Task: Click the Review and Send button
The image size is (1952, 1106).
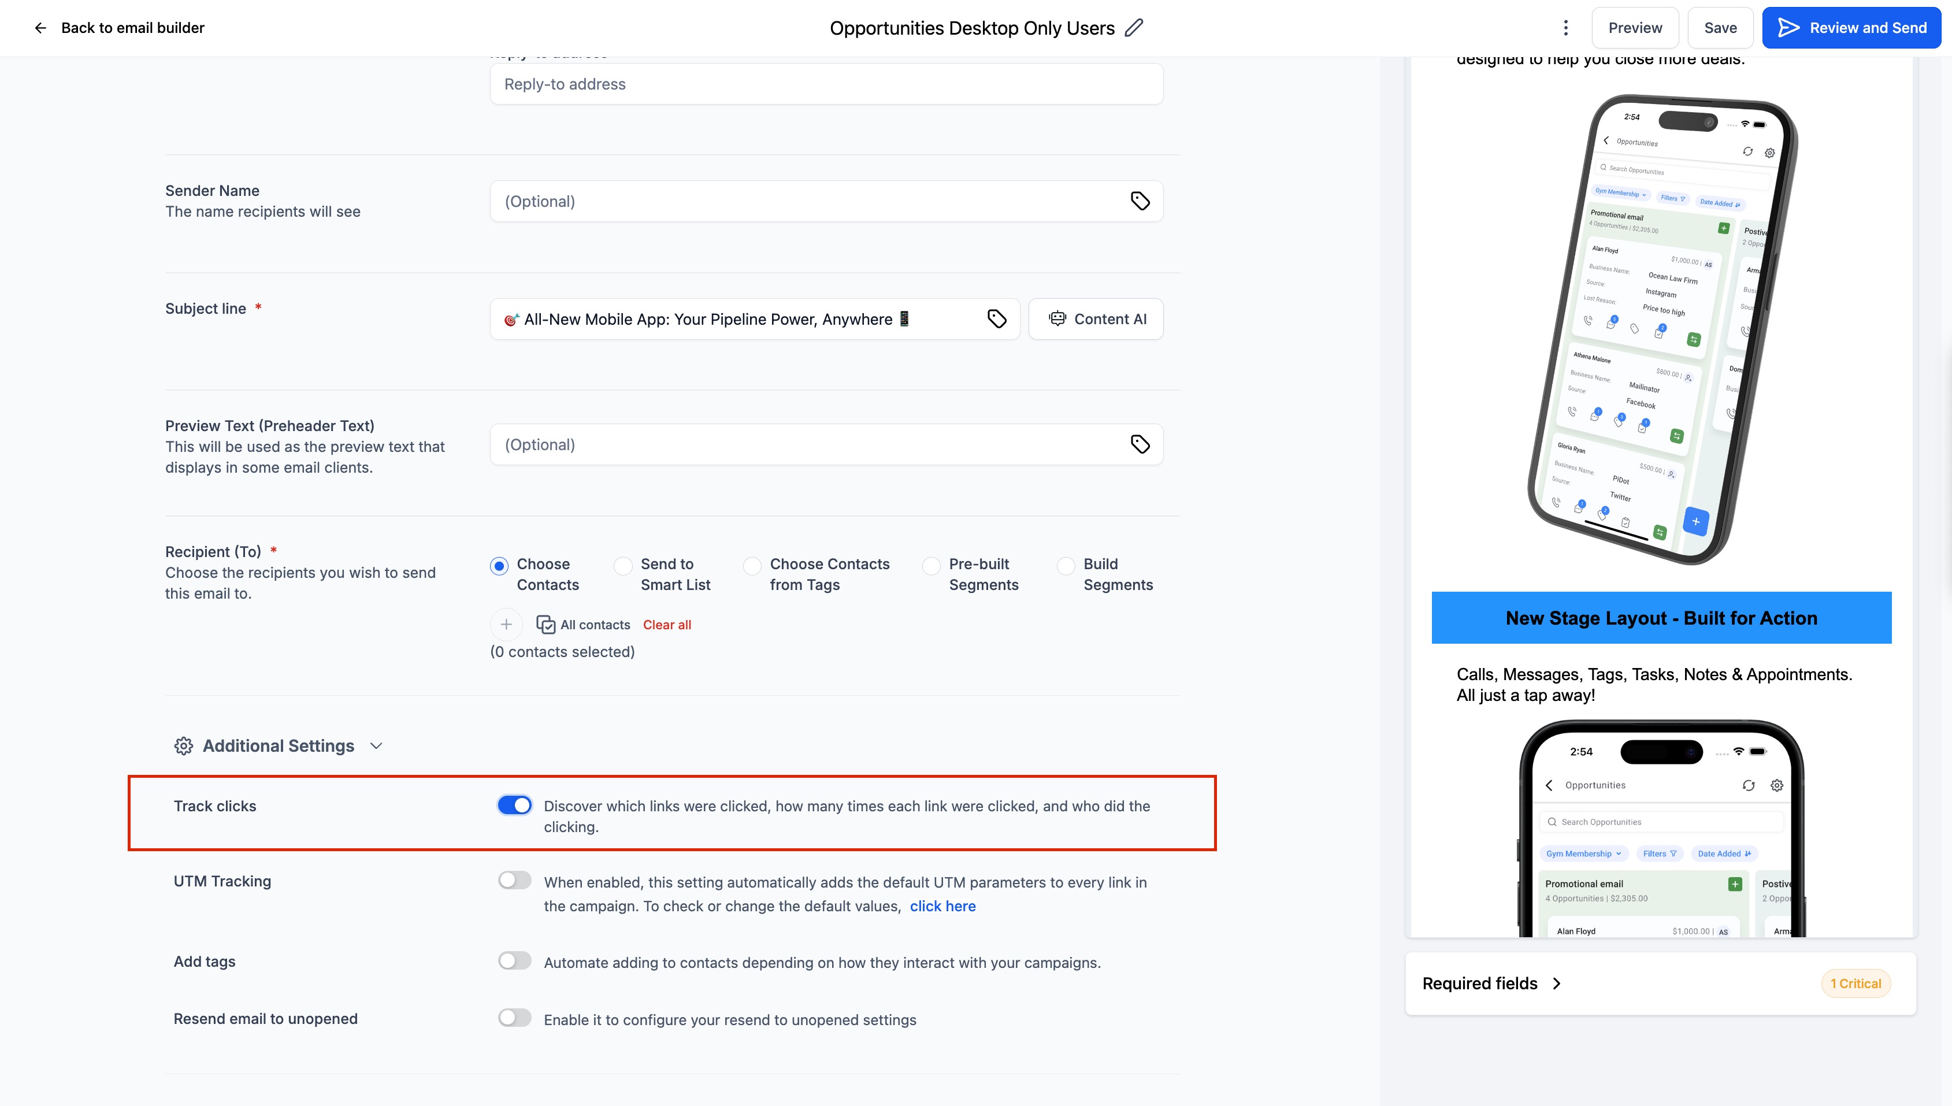Action: [1851, 28]
